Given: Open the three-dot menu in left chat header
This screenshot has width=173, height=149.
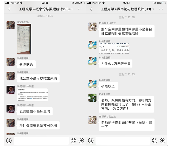Looking at the screenshot, I should [80, 9].
